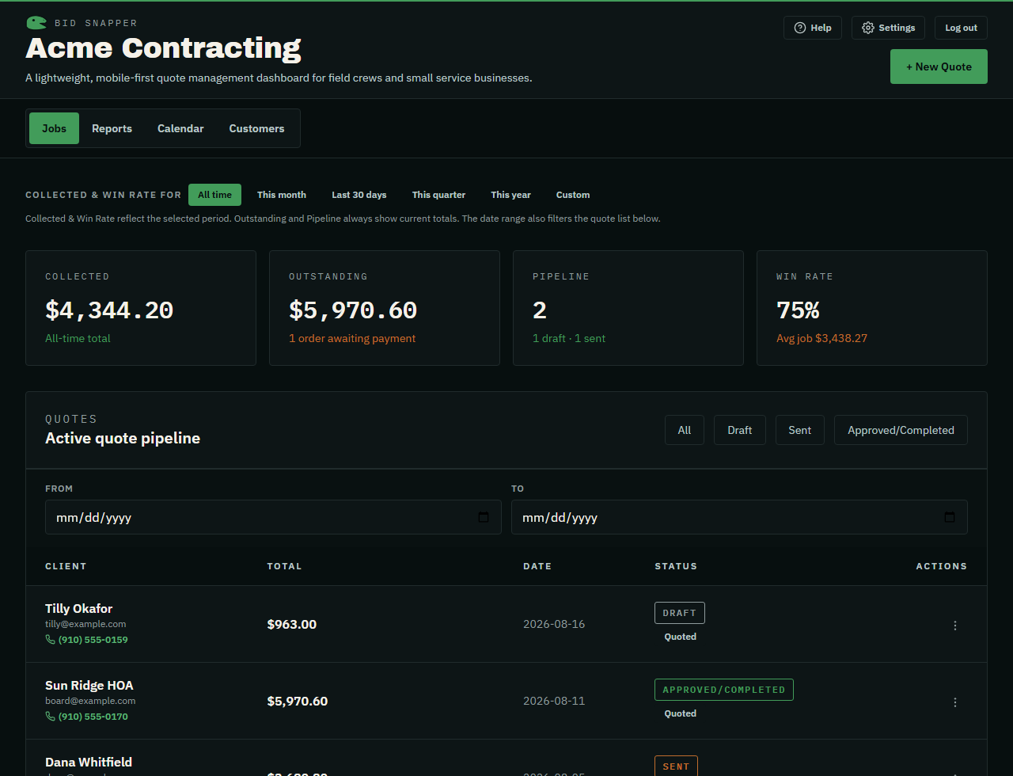This screenshot has height=776, width=1013.
Task: Click the To date input field
Action: click(739, 517)
